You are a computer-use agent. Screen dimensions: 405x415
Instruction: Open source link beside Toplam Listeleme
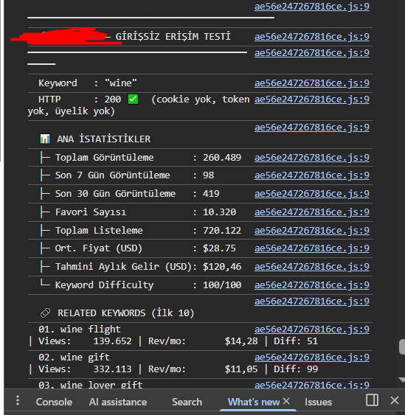[312, 230]
